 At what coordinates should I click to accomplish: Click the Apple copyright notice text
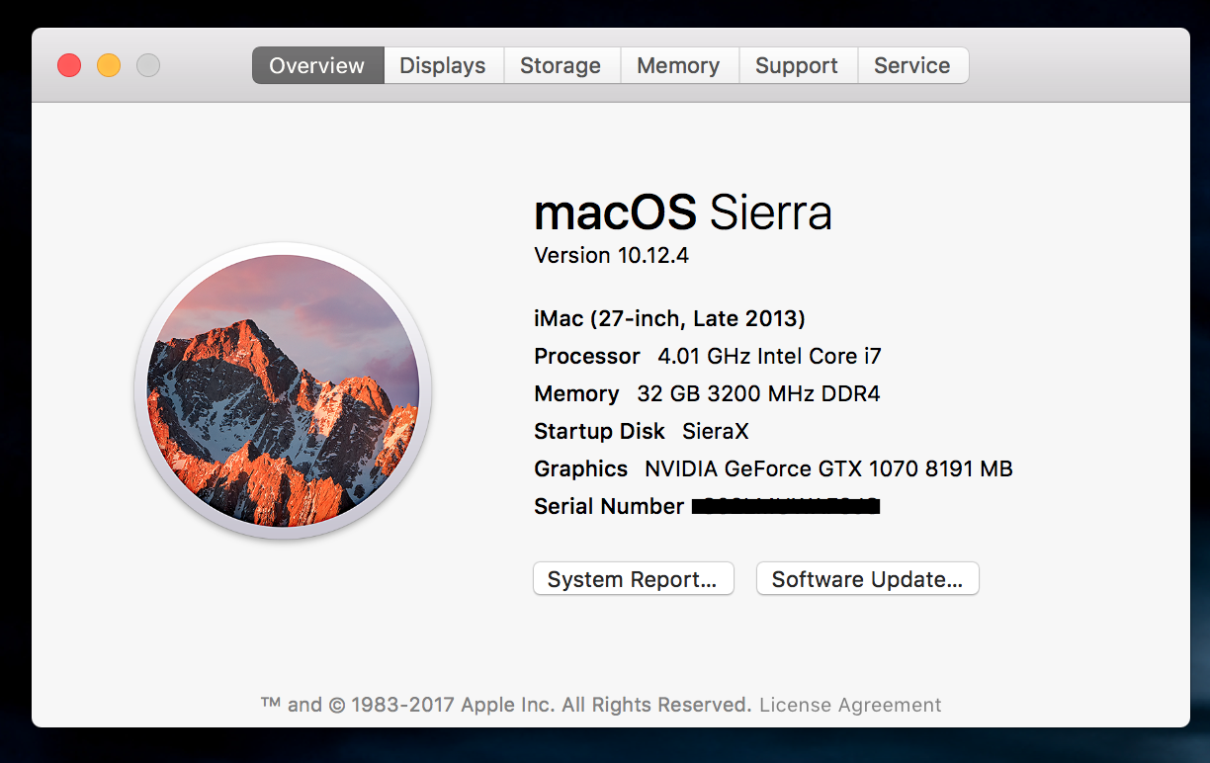506,705
